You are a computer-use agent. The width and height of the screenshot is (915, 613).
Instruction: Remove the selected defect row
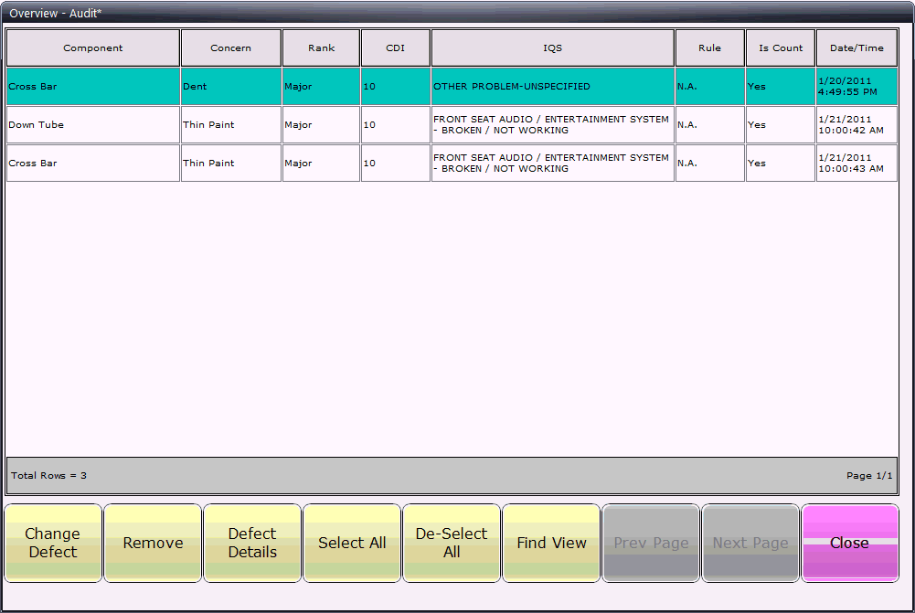[153, 543]
